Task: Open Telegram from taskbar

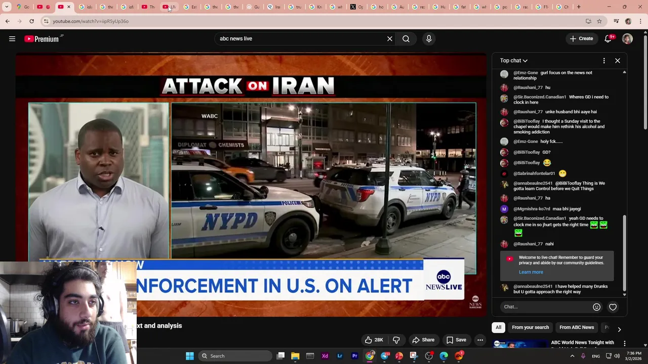Action: pos(384,356)
